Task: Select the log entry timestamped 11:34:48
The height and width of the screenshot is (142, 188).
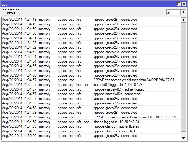Action: click(91, 20)
